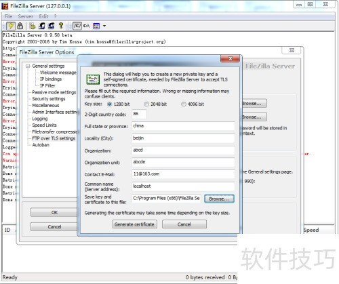Open dropdown arrow next to sorting icon

[104, 26]
